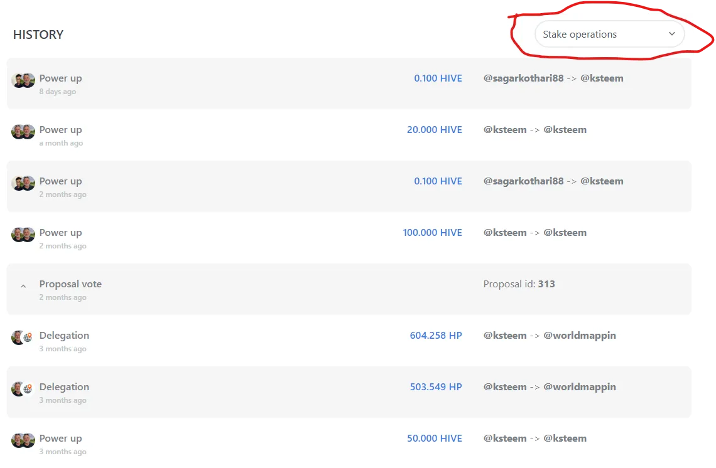
Task: Click avatars on 50.000 HIVE Power up row
Action: click(x=23, y=440)
